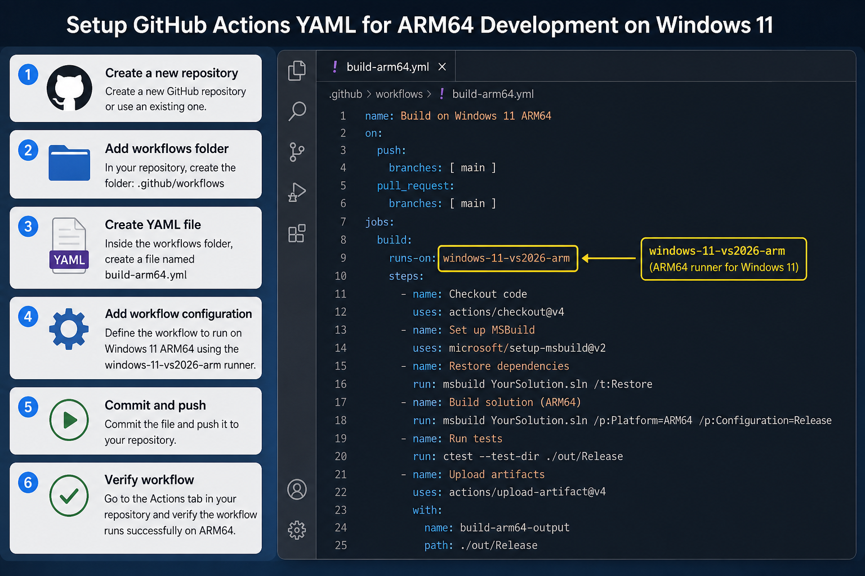Click 'Verify workflow' heading
The width and height of the screenshot is (865, 576).
[x=149, y=480]
